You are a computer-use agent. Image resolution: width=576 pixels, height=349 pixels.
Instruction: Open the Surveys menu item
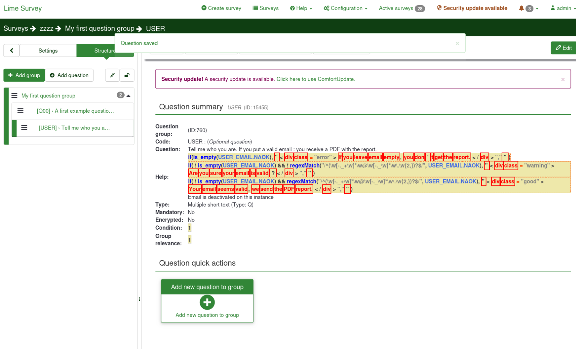click(265, 8)
